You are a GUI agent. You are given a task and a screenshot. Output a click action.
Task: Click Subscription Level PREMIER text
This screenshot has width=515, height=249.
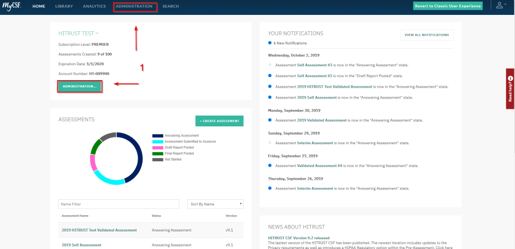pyautogui.click(x=83, y=44)
